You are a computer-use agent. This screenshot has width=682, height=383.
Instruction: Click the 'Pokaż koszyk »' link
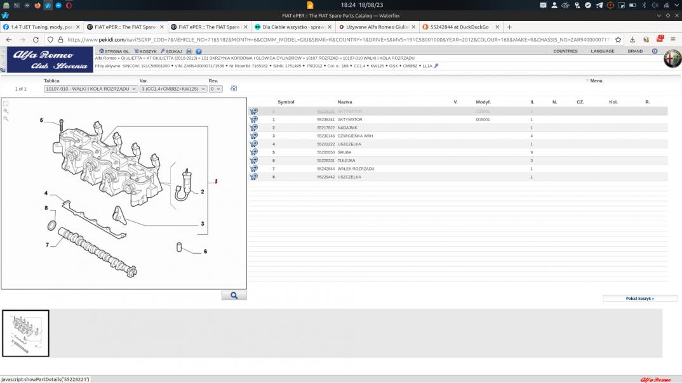click(639, 298)
